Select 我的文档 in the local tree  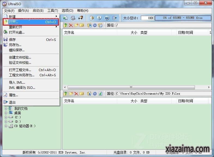click(21, 108)
